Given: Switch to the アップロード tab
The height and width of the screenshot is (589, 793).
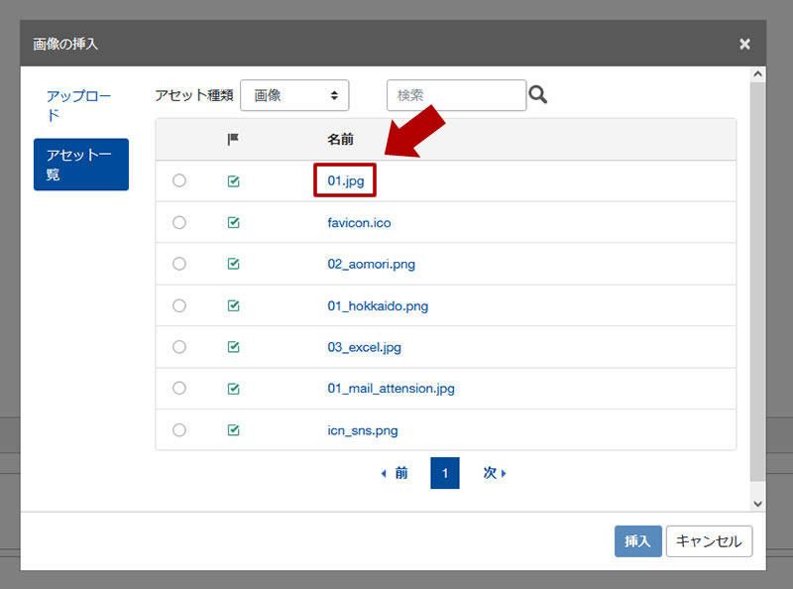Looking at the screenshot, I should point(79,105).
